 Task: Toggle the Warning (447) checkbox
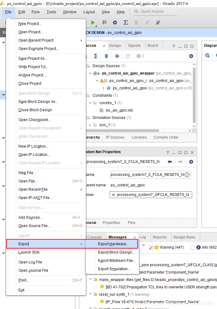click(x=151, y=248)
